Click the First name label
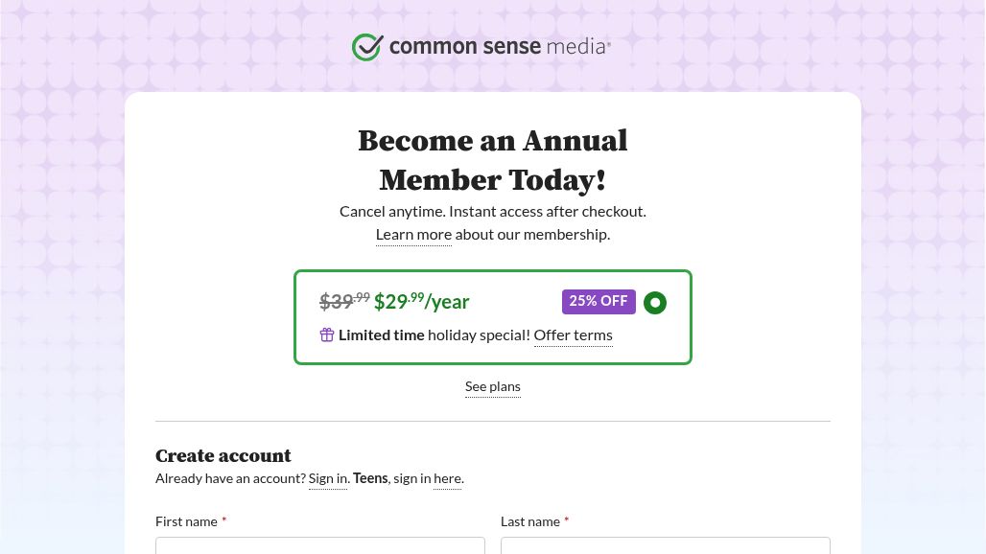Viewport: 986px width, 554px height. [186, 521]
